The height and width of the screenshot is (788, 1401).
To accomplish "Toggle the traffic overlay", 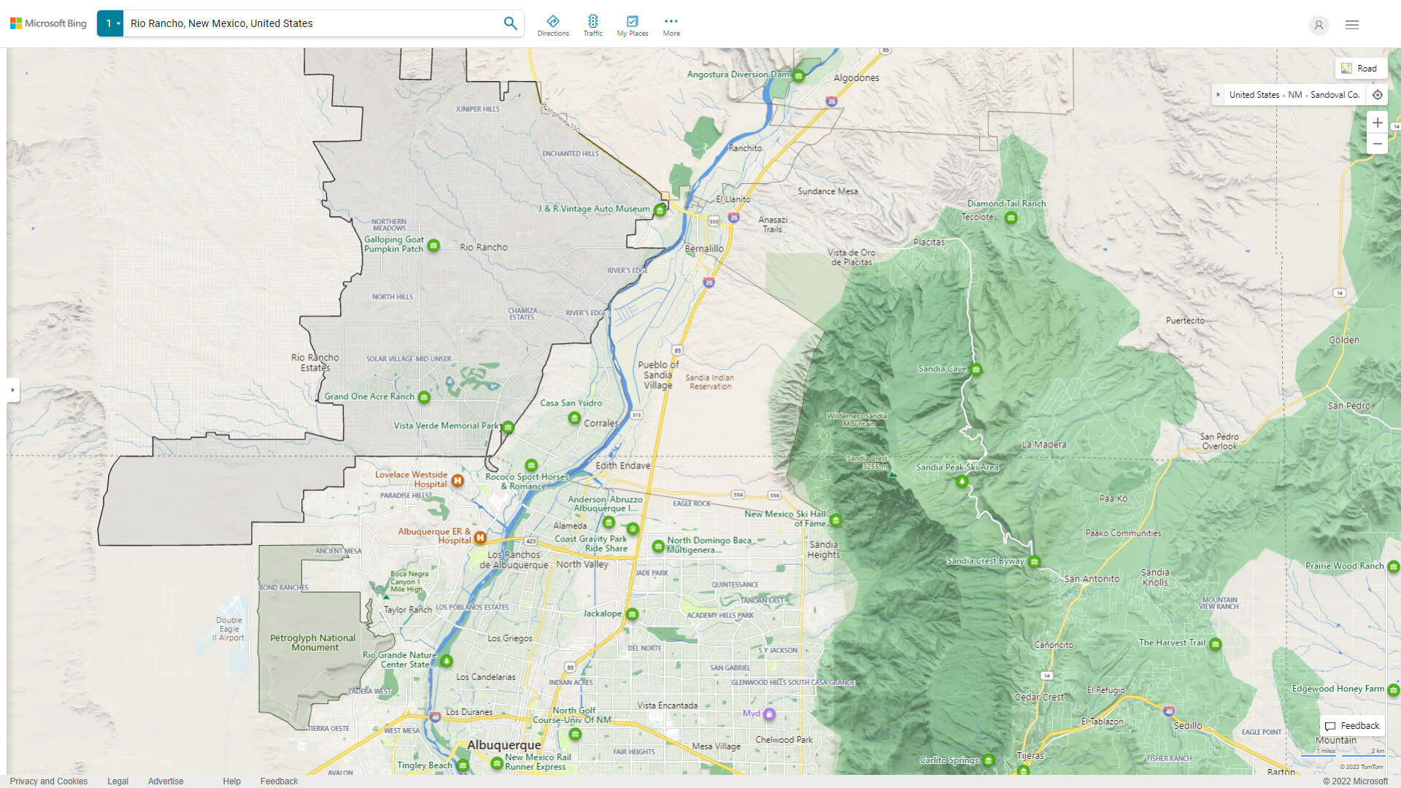I will pos(593,24).
